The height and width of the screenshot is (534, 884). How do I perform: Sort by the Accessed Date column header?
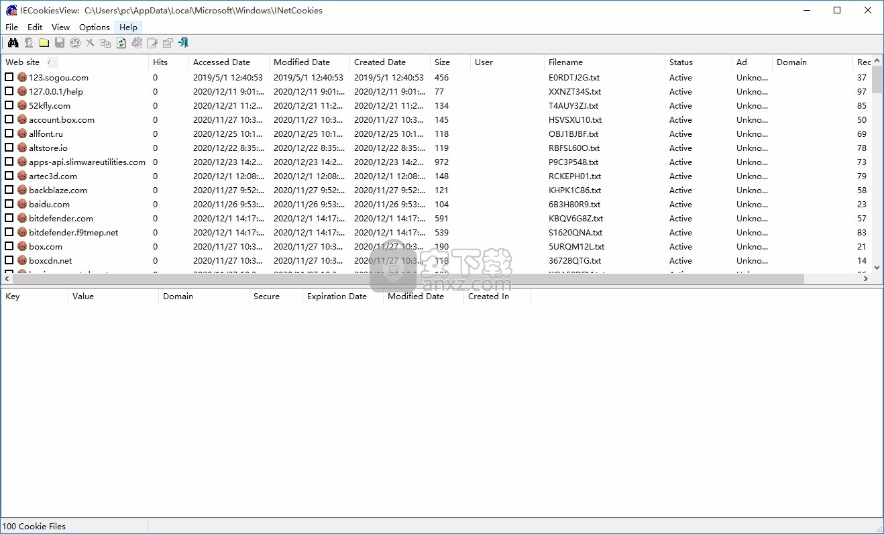click(229, 62)
